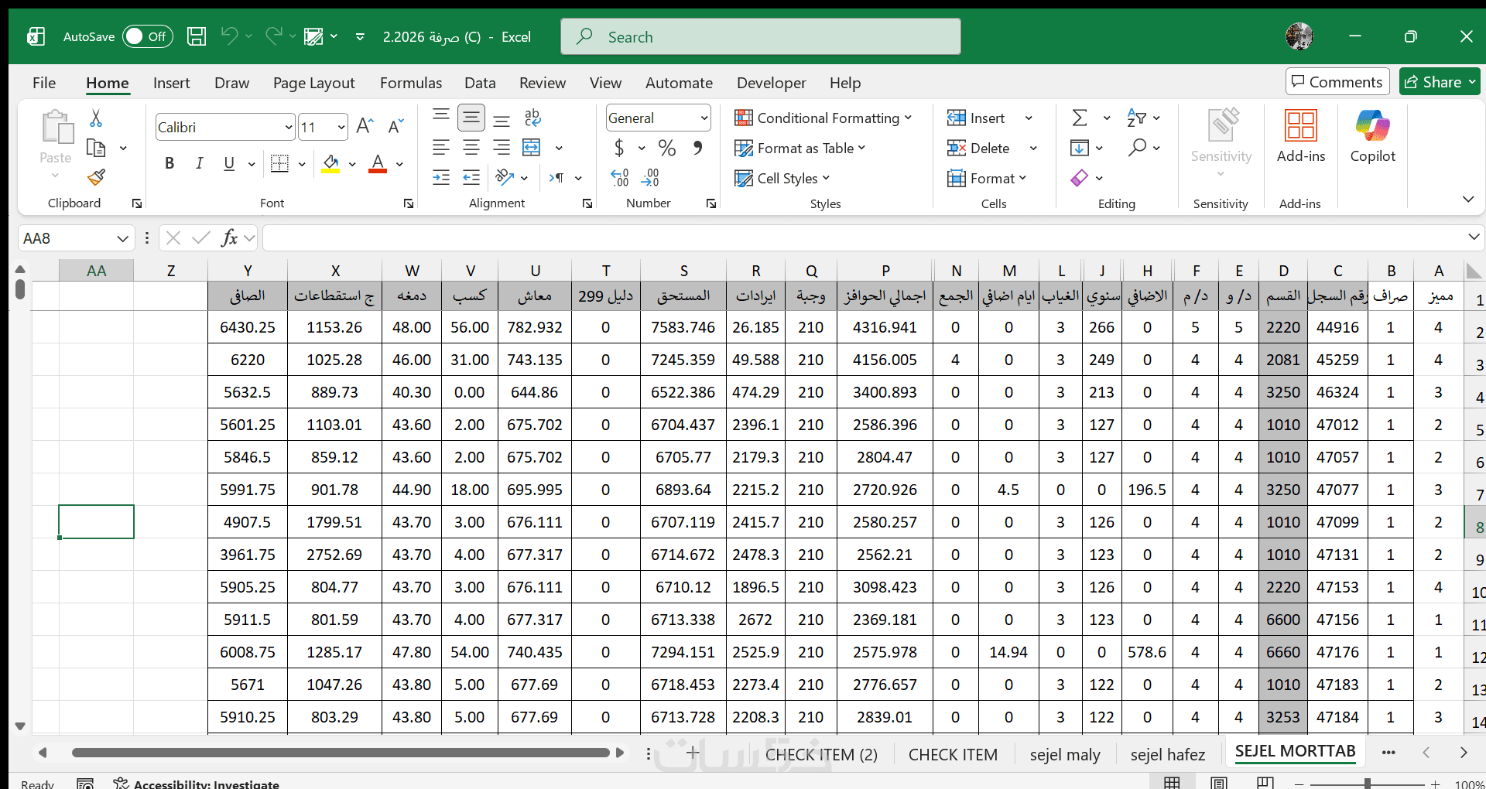Expand the Number Format dropdown
The width and height of the screenshot is (1486, 789).
coord(704,118)
